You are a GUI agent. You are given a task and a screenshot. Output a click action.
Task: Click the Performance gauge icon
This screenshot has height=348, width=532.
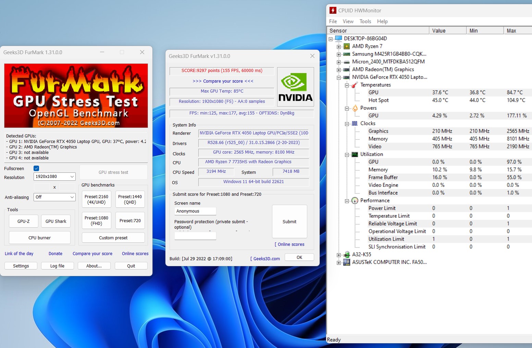tap(355, 201)
